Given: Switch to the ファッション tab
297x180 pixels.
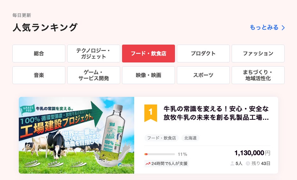Looking at the screenshot, I should click(258, 54).
